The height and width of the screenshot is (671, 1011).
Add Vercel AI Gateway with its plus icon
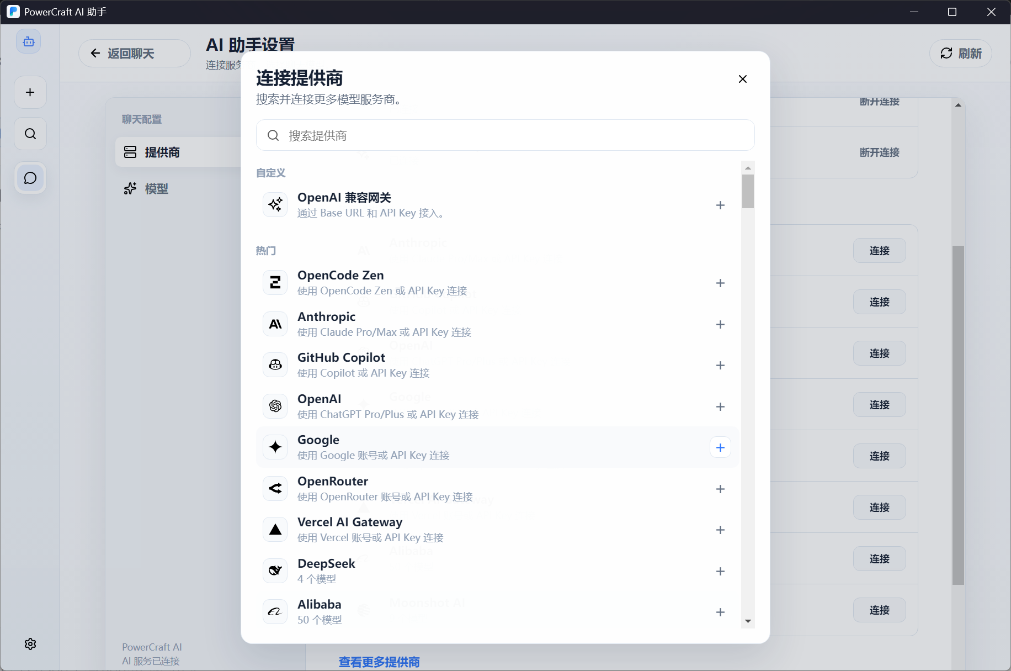coord(720,530)
